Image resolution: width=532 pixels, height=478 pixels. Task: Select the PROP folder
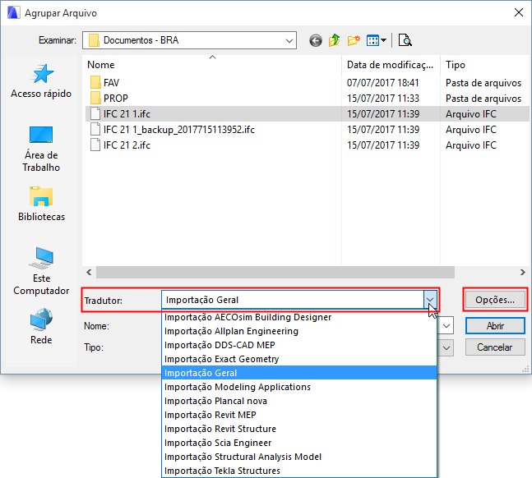coord(109,98)
